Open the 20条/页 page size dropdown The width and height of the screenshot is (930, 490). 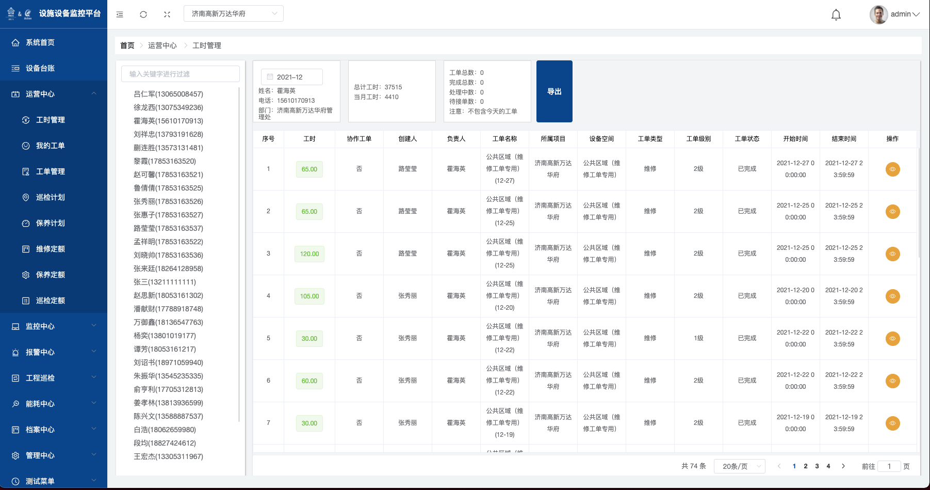pyautogui.click(x=739, y=466)
